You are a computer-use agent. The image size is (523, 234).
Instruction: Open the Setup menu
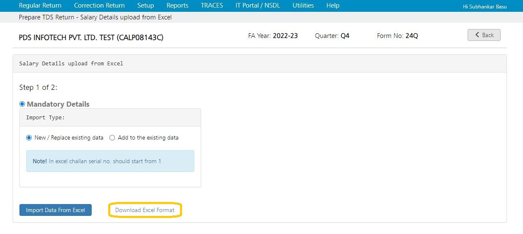click(146, 5)
